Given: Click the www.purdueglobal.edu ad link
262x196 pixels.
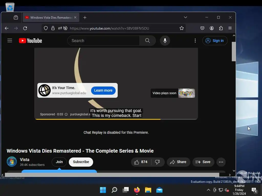Looking at the screenshot, I should pyautogui.click(x=69, y=93).
